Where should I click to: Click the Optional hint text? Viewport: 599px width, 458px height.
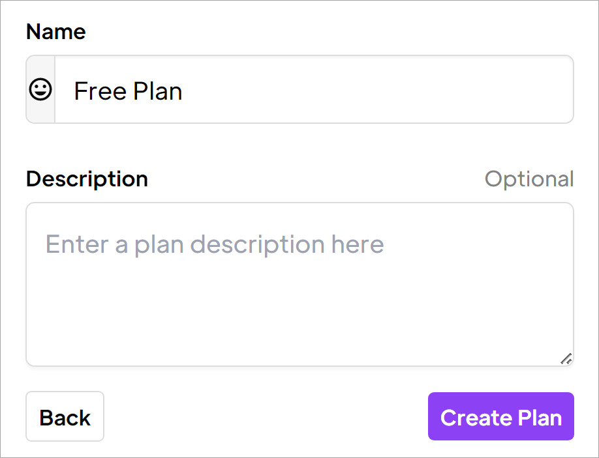(x=529, y=179)
